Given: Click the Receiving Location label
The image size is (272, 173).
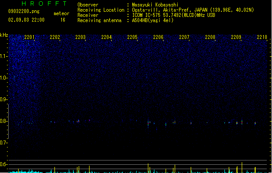Looking at the screenshot, I should point(101,10).
